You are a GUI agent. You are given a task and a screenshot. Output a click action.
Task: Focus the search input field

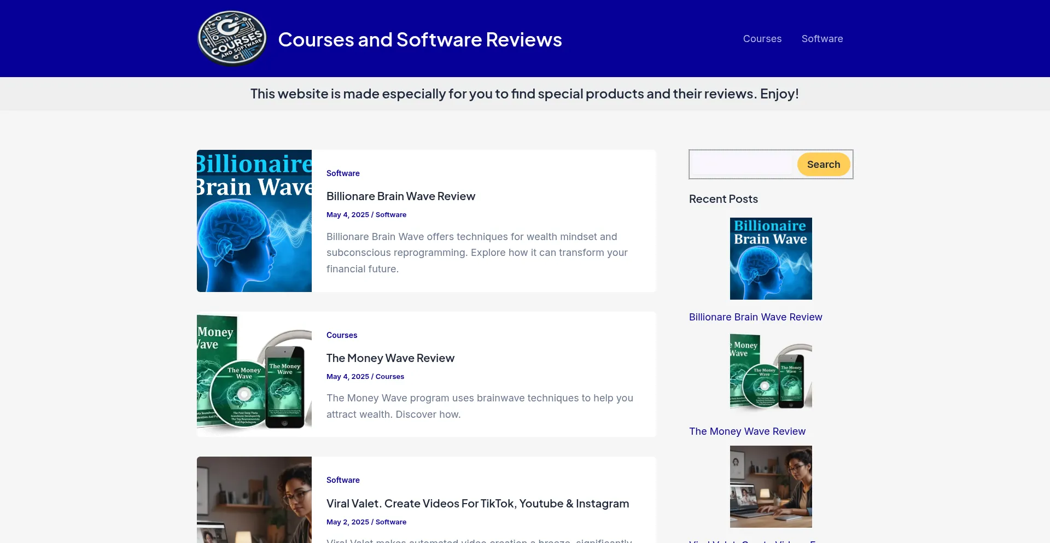coord(742,165)
